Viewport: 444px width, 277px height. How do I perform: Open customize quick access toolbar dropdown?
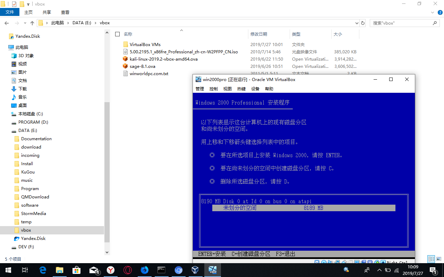tap(28, 5)
